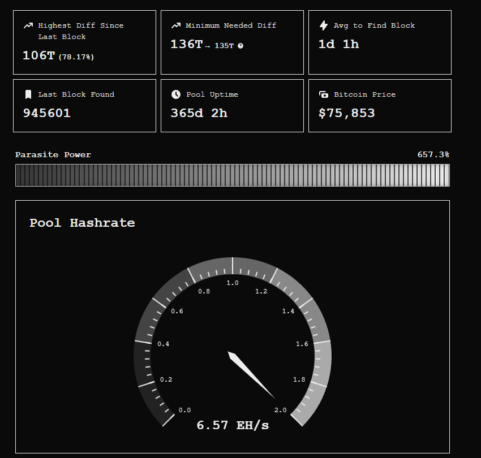Screen dimensions: 481x458
Task: Click the Last Block Found label
Action: [76, 94]
